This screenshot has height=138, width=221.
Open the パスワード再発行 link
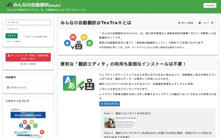click(13, 42)
